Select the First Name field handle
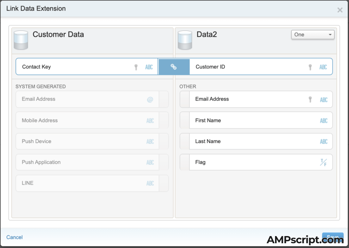Screen dimensions: 349x248 coord(184,120)
